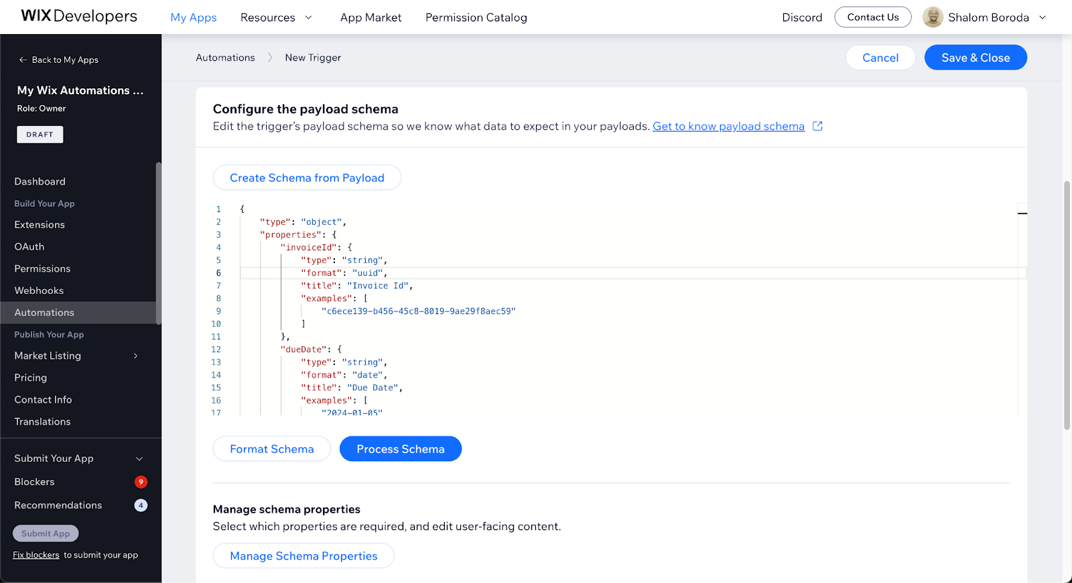The width and height of the screenshot is (1072, 583).
Task: Open the user account dropdown chevron
Action: coord(1043,17)
